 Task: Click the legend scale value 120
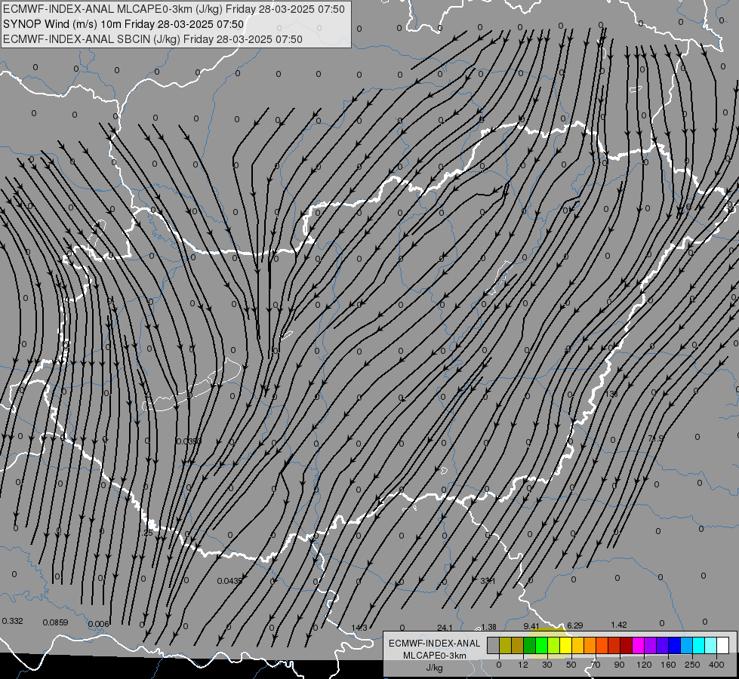[645, 665]
